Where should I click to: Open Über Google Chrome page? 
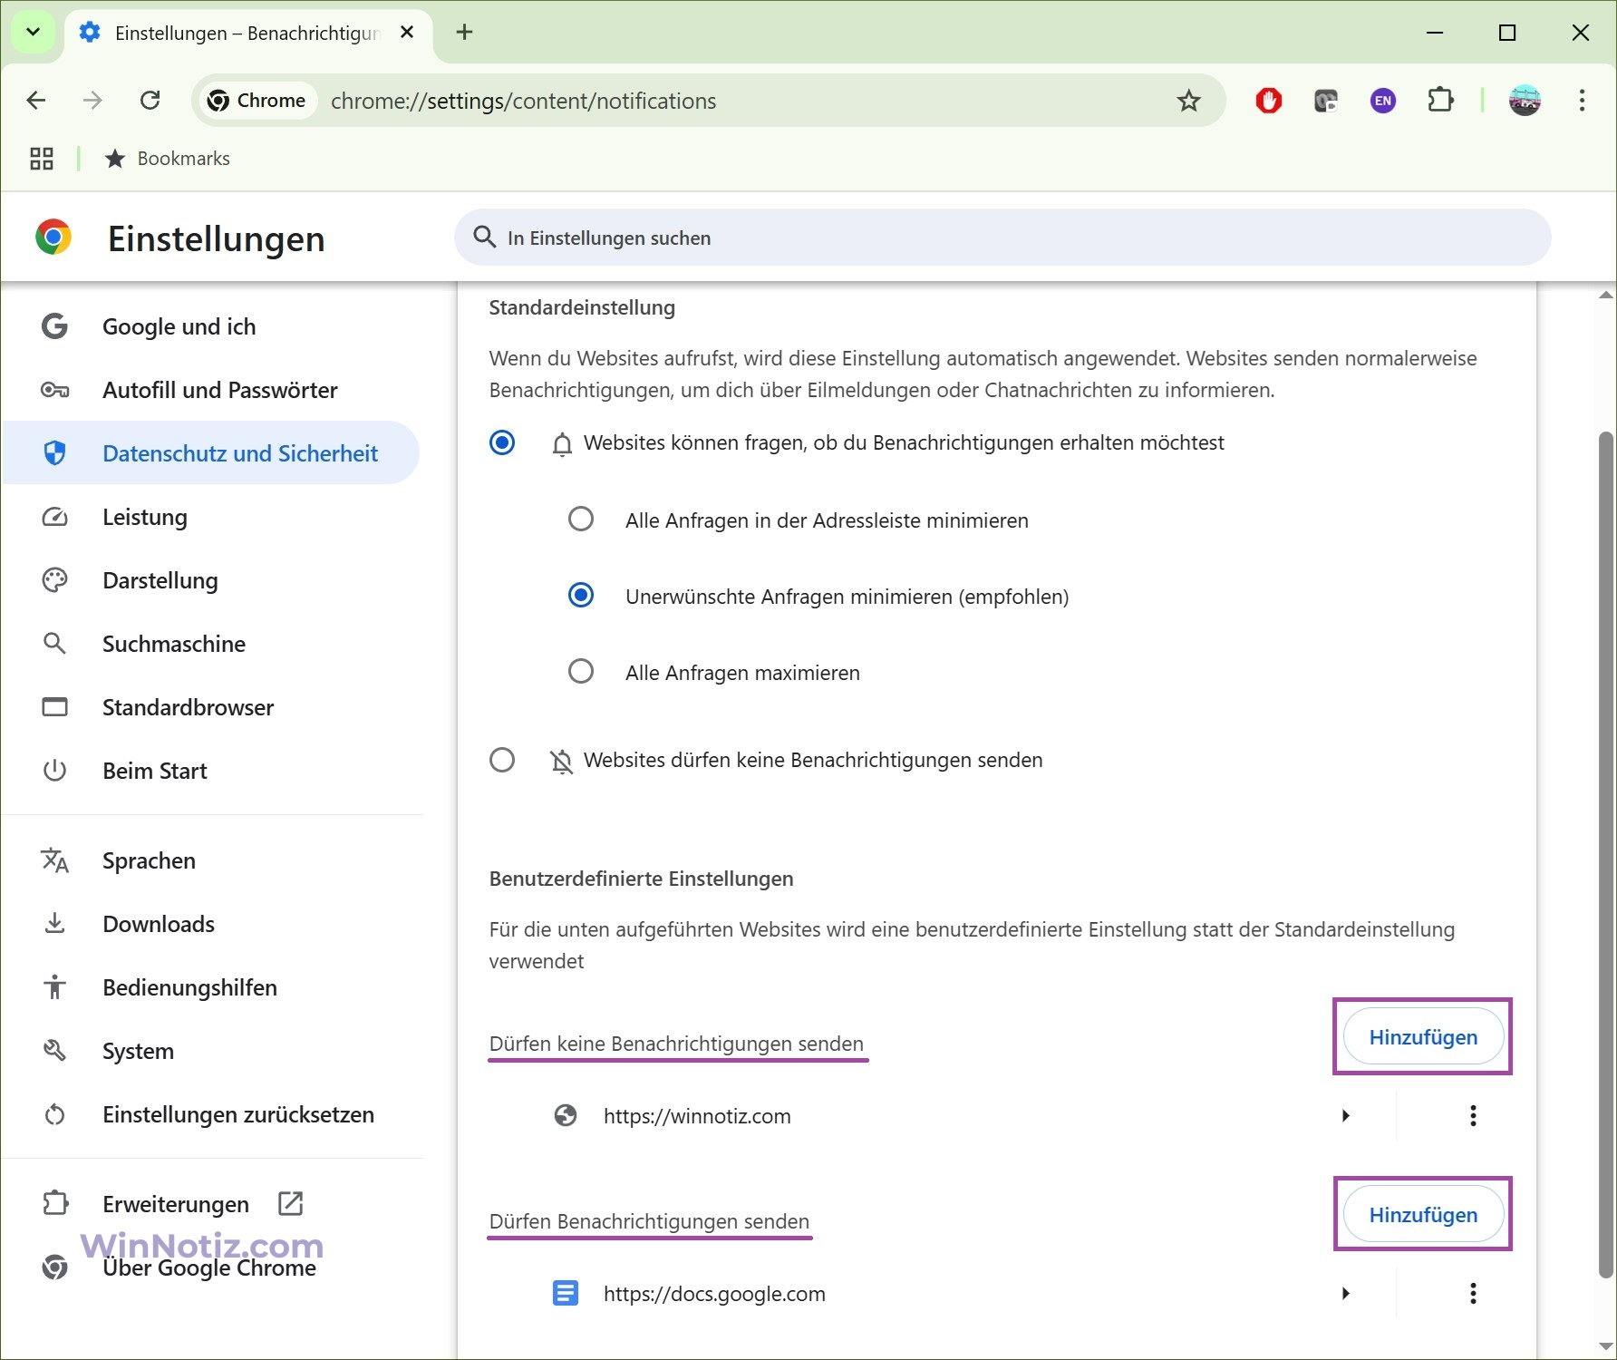[x=211, y=1268]
